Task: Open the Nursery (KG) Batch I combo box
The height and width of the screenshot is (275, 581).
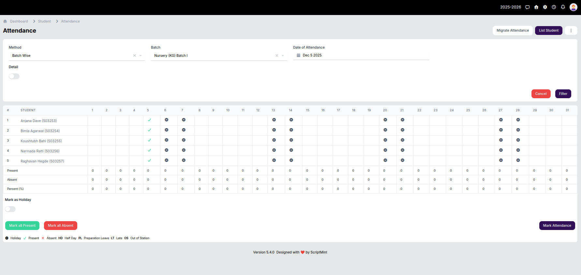Action: pos(219,55)
